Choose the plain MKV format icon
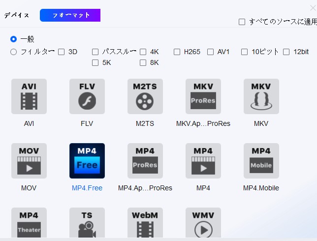317x241 pixels. [x=261, y=96]
